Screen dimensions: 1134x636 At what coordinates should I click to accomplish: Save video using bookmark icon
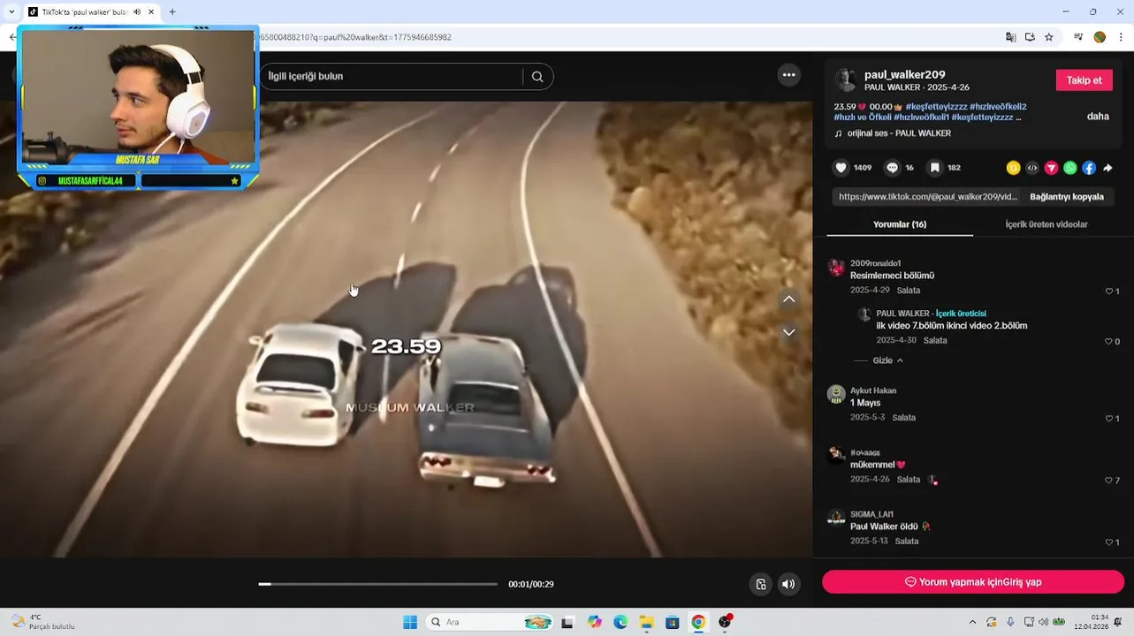tap(934, 168)
